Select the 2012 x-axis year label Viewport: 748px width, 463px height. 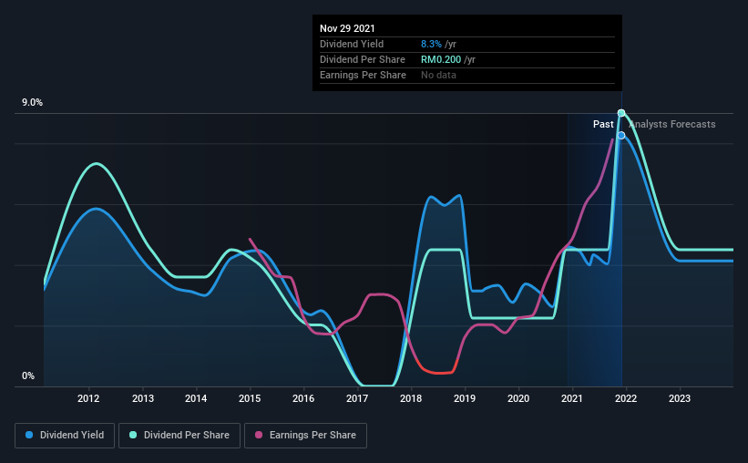88,398
